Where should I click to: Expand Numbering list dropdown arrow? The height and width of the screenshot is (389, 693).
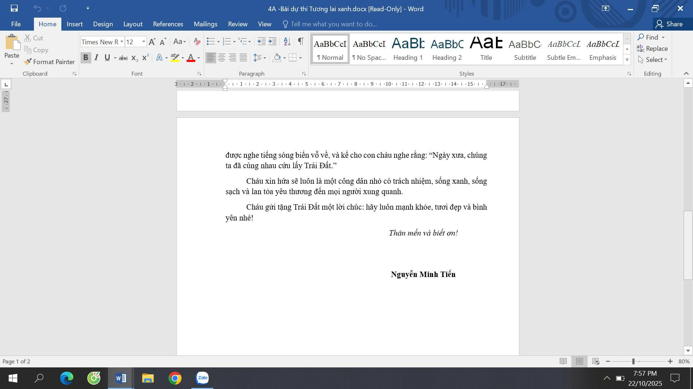coord(234,42)
